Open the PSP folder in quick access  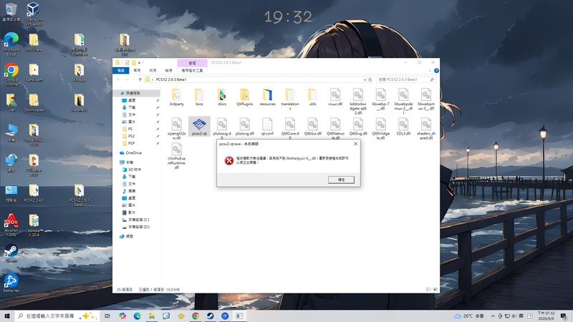pos(131,143)
